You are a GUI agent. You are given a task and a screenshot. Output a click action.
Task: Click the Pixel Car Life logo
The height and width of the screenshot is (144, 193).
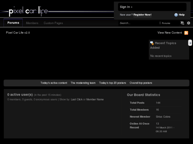pos(28,11)
